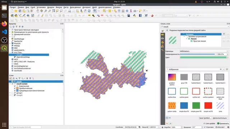The width and height of the screenshot is (230, 129).
Task: Toggle the Отрисовка render checkbox in status bar
Action: click(205, 127)
